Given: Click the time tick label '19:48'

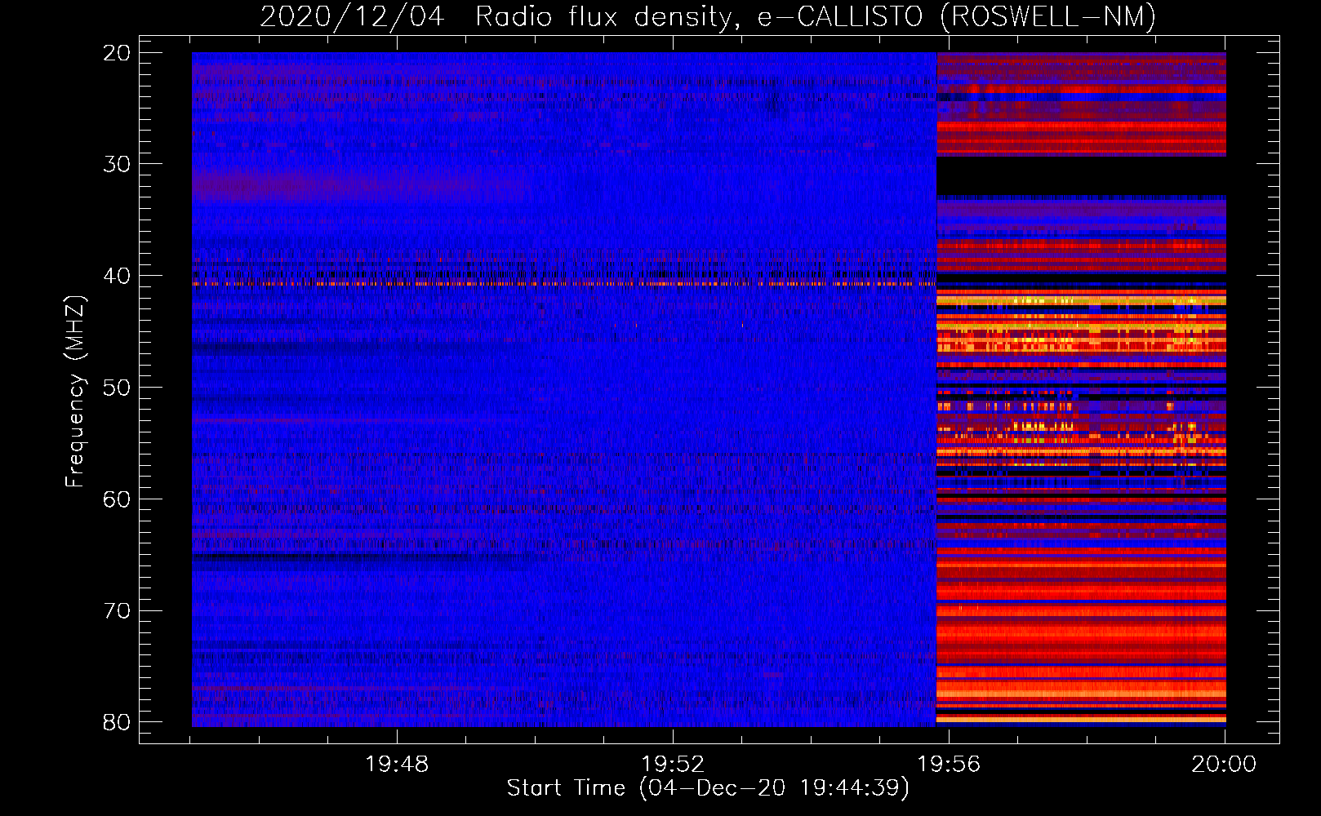Looking at the screenshot, I should [x=397, y=765].
